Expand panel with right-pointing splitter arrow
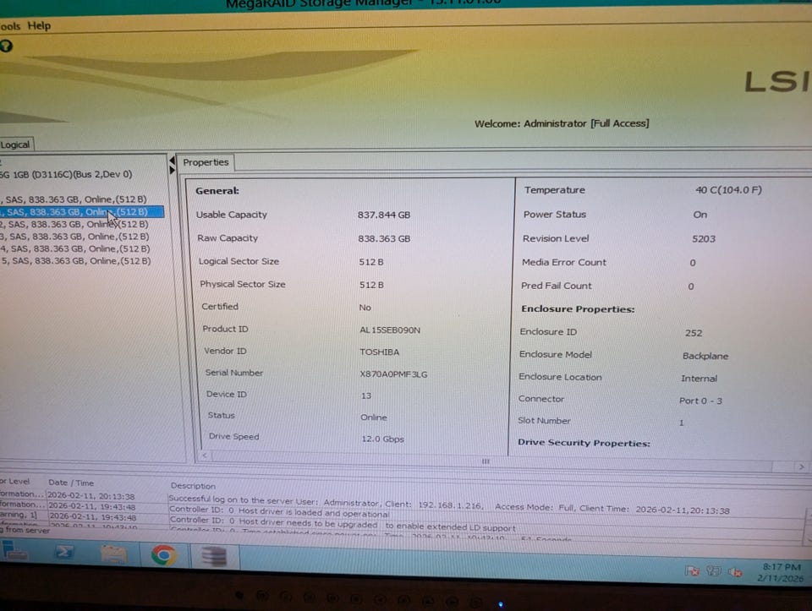The image size is (812, 611). [172, 170]
